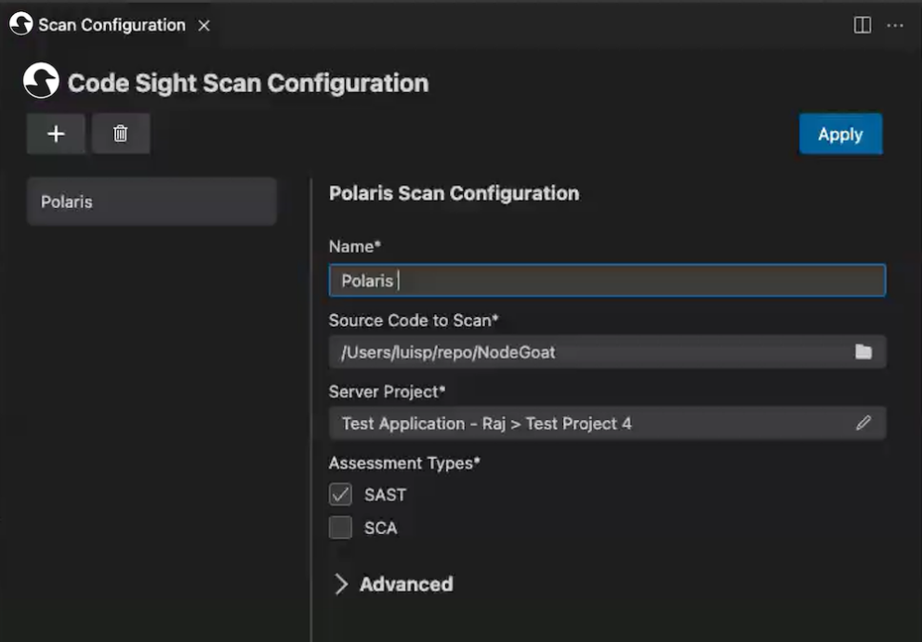Click the Name input containing Polaris
922x642 pixels.
coord(606,279)
